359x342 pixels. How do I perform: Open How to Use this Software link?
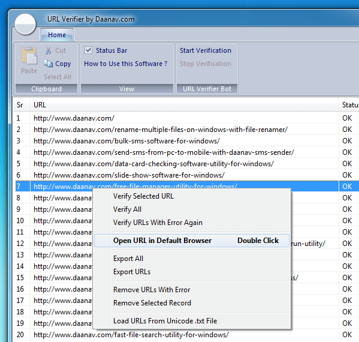click(x=125, y=64)
